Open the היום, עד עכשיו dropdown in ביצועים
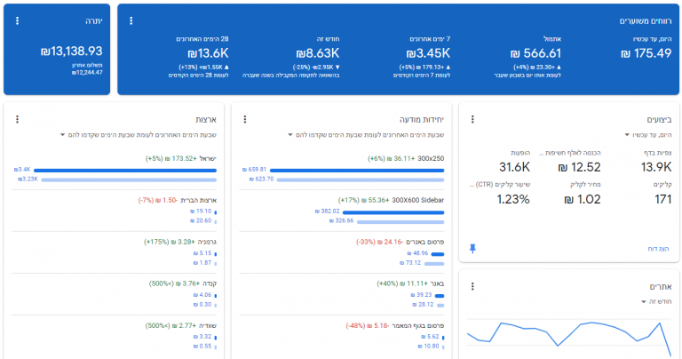 (648, 135)
